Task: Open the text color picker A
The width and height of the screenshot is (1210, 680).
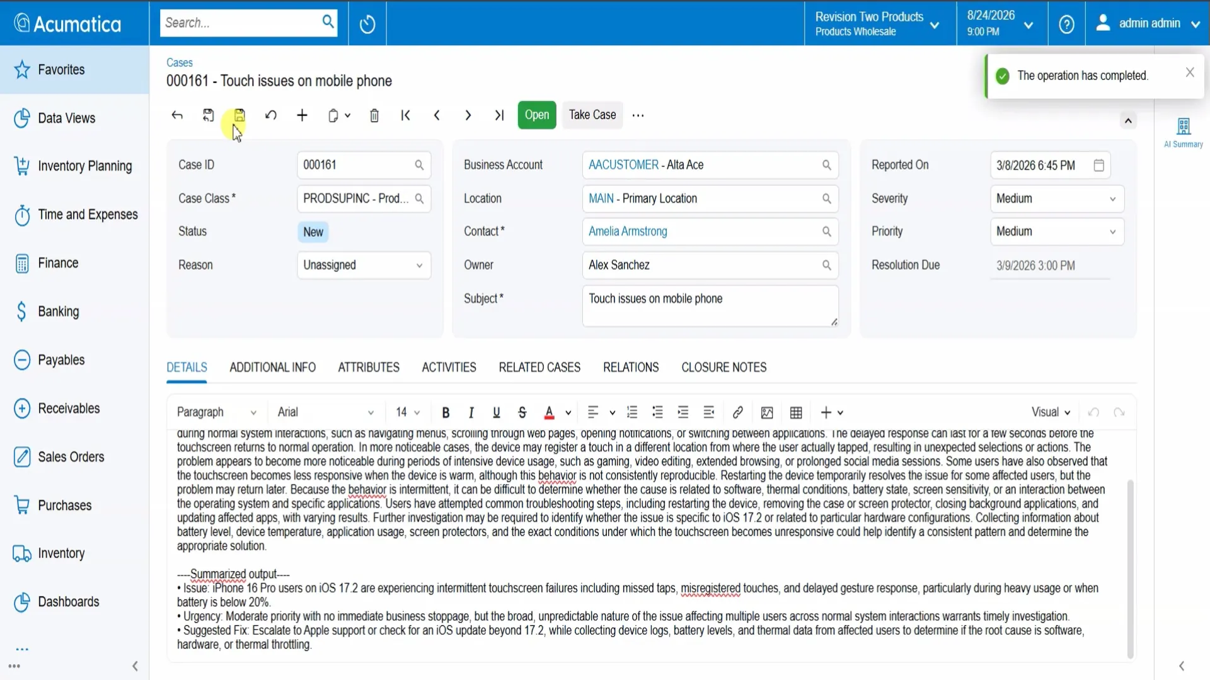Action: click(x=550, y=412)
